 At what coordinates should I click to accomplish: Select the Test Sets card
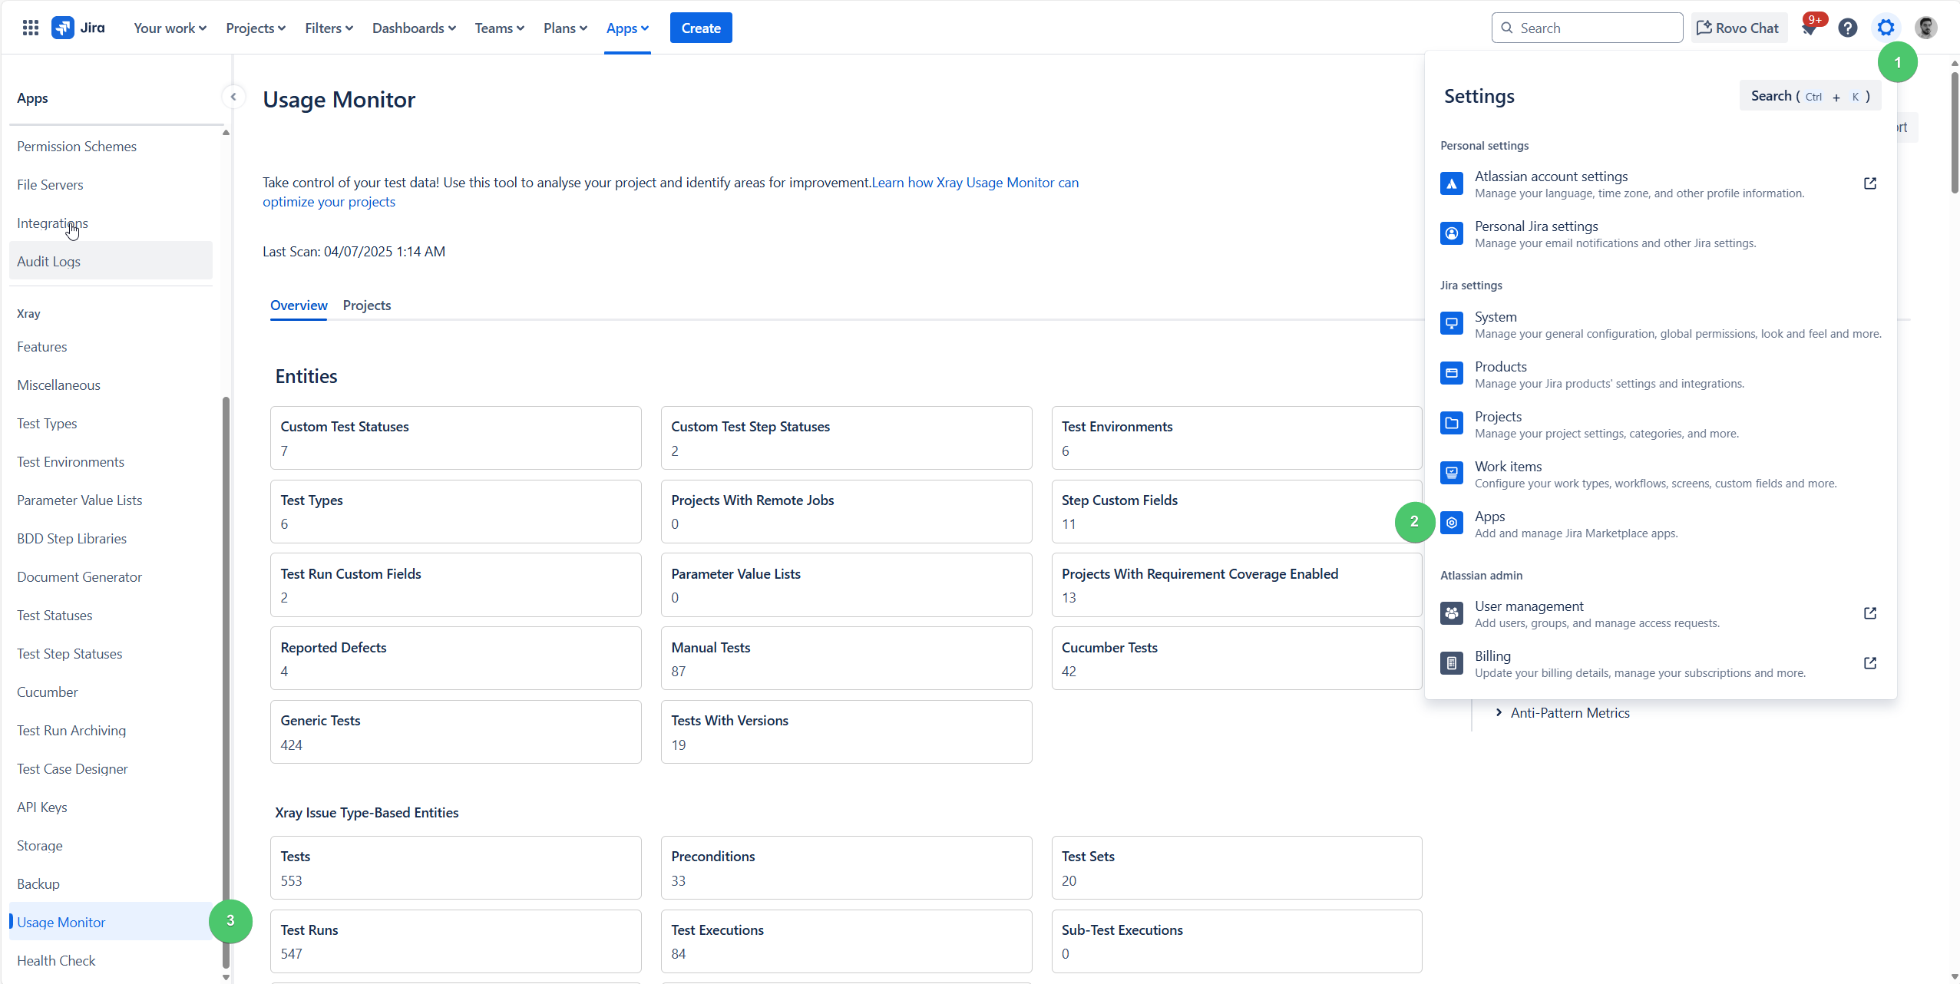(1237, 867)
